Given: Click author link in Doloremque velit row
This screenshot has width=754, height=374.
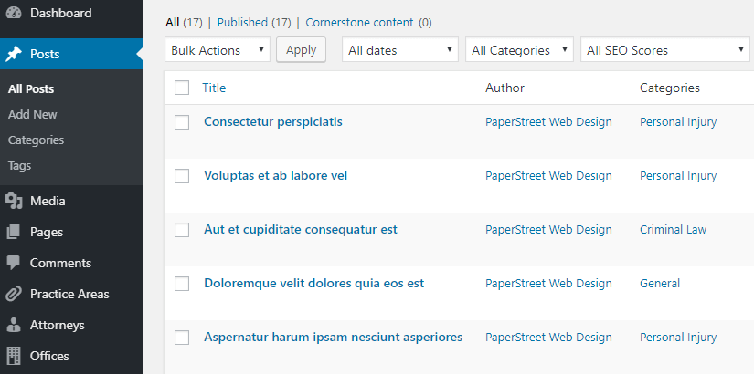Looking at the screenshot, I should pos(548,284).
